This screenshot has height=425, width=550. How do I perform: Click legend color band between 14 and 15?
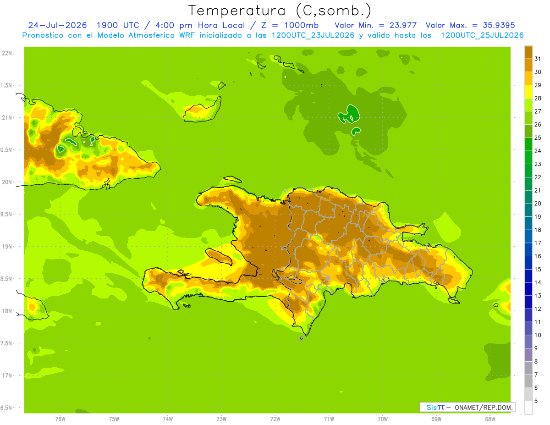pyautogui.click(x=528, y=276)
